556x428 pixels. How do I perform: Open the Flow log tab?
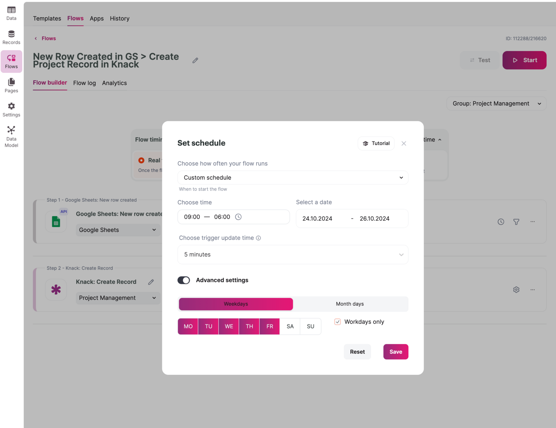click(x=85, y=83)
